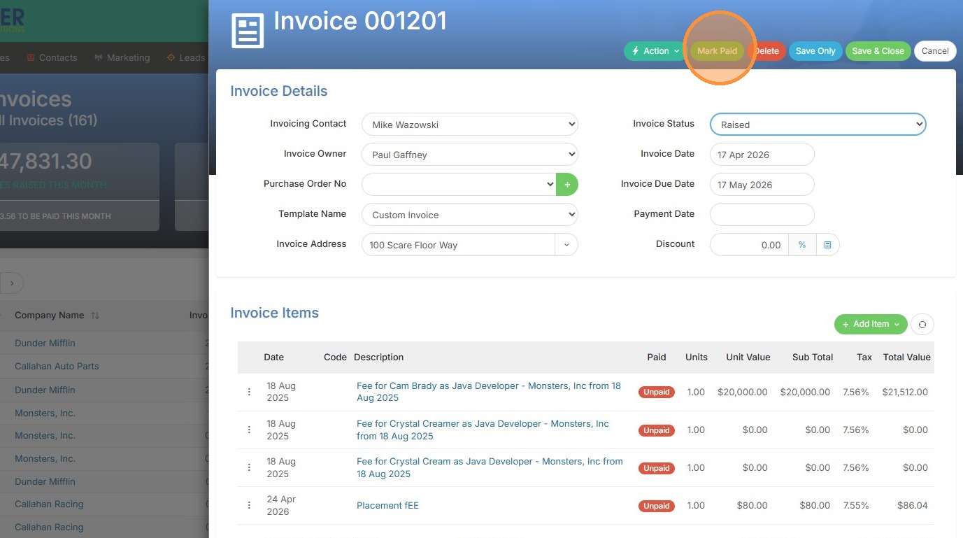Open row menu for Cam Brady fee item

coord(249,392)
